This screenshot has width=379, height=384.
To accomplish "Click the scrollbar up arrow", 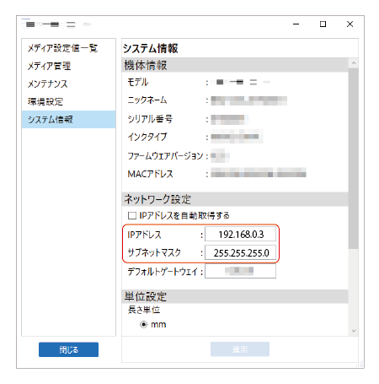I will click(x=354, y=63).
